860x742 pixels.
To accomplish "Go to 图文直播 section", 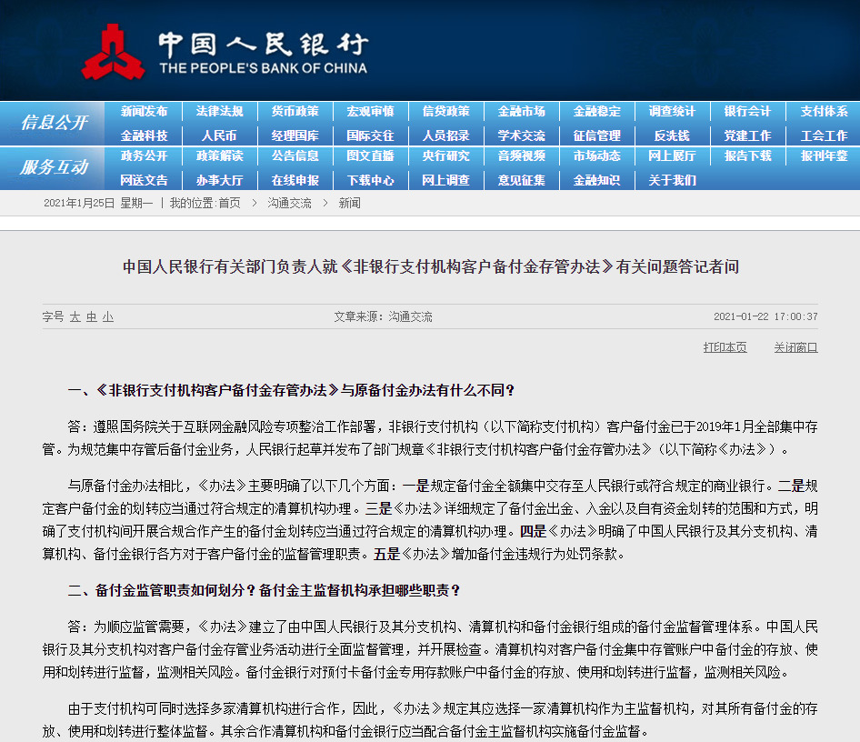I will [370, 155].
